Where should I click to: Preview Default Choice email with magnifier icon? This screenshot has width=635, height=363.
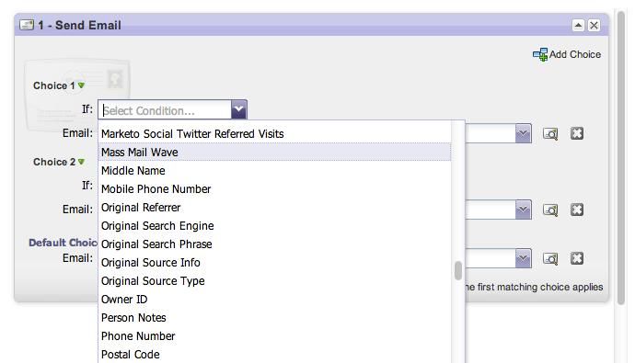550,259
